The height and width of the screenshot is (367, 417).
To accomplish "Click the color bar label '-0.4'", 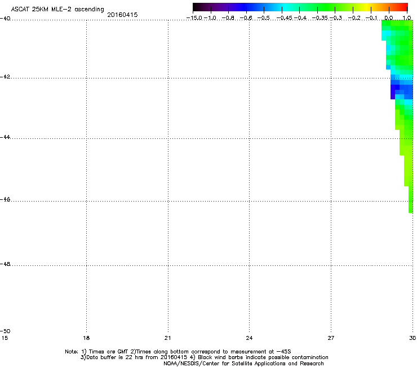I will (300, 18).
